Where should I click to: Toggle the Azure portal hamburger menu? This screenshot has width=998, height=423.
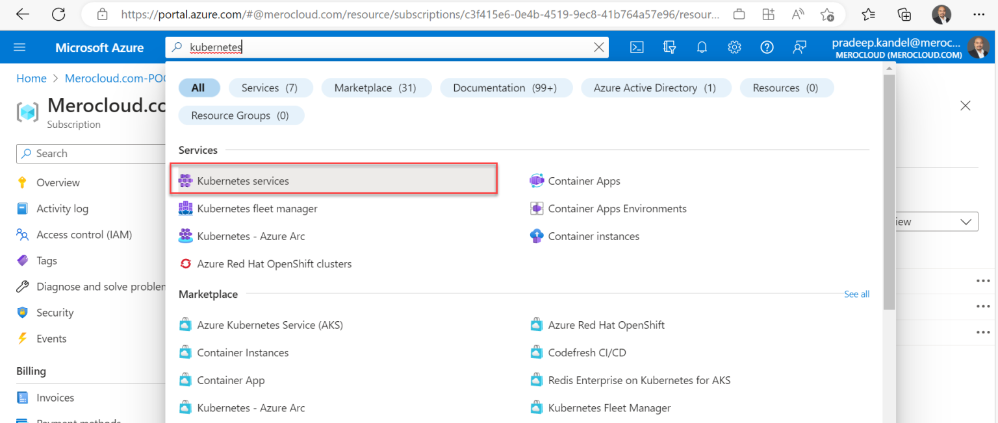pyautogui.click(x=19, y=47)
